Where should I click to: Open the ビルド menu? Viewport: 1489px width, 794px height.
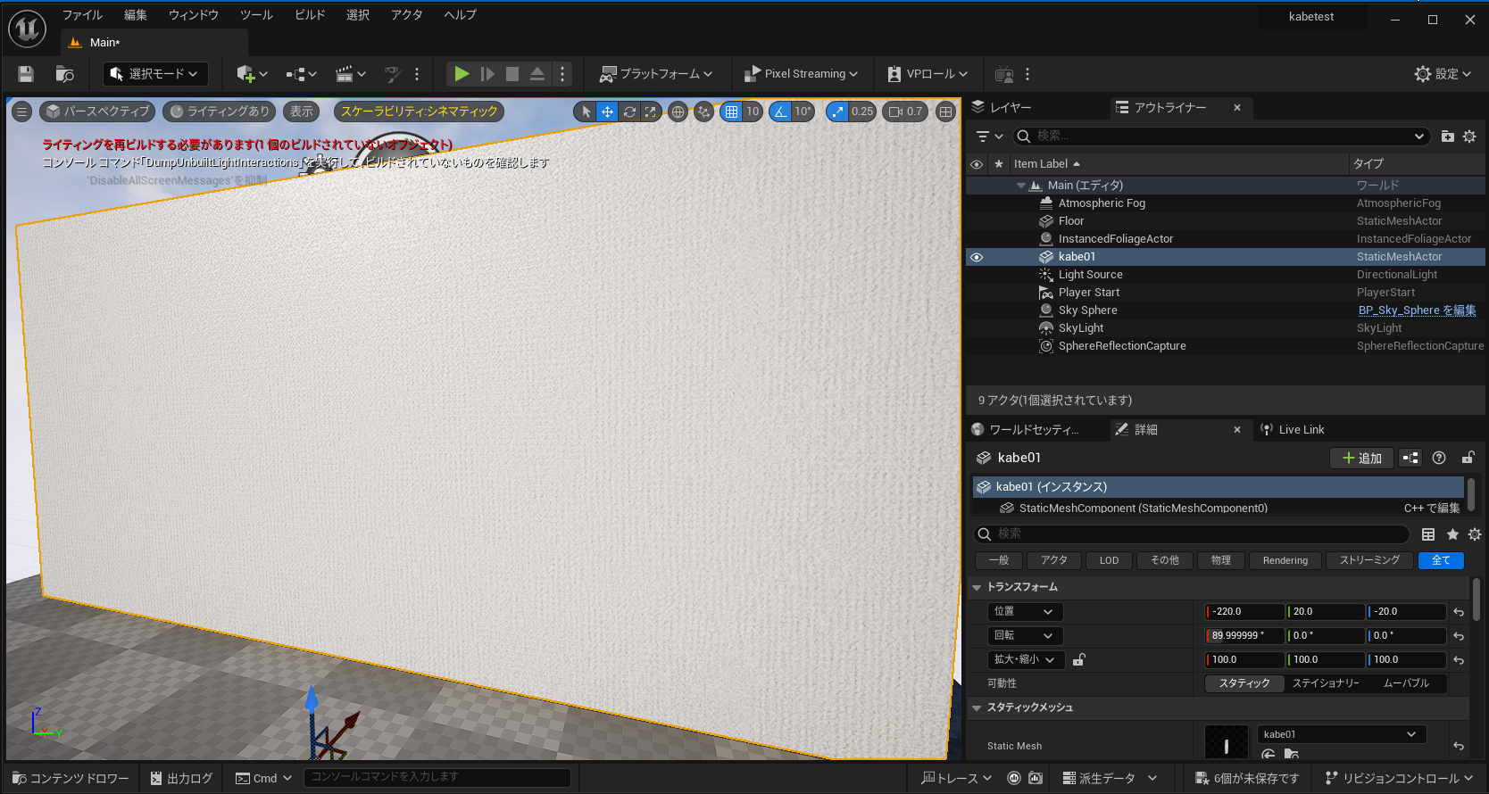click(x=310, y=15)
